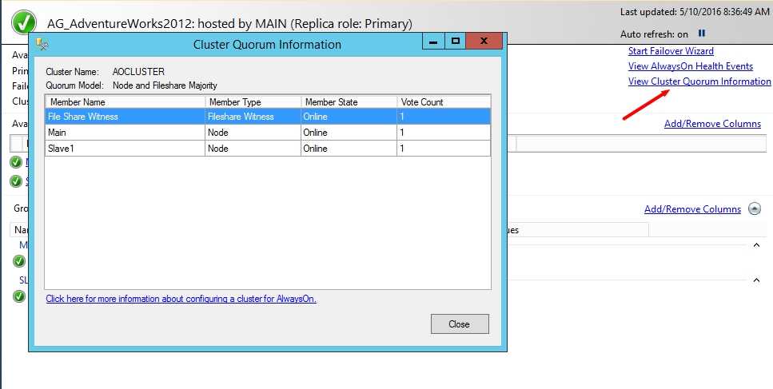Sort by Member State column header
Viewport: 773px width, 389px height.
[x=349, y=102]
